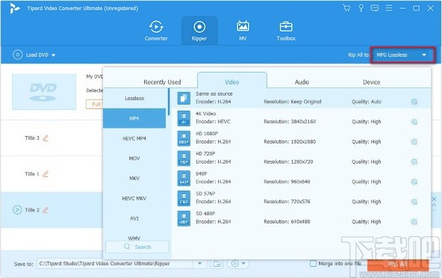
Task: Open settings gear for SD 576P
Action: (x=414, y=202)
